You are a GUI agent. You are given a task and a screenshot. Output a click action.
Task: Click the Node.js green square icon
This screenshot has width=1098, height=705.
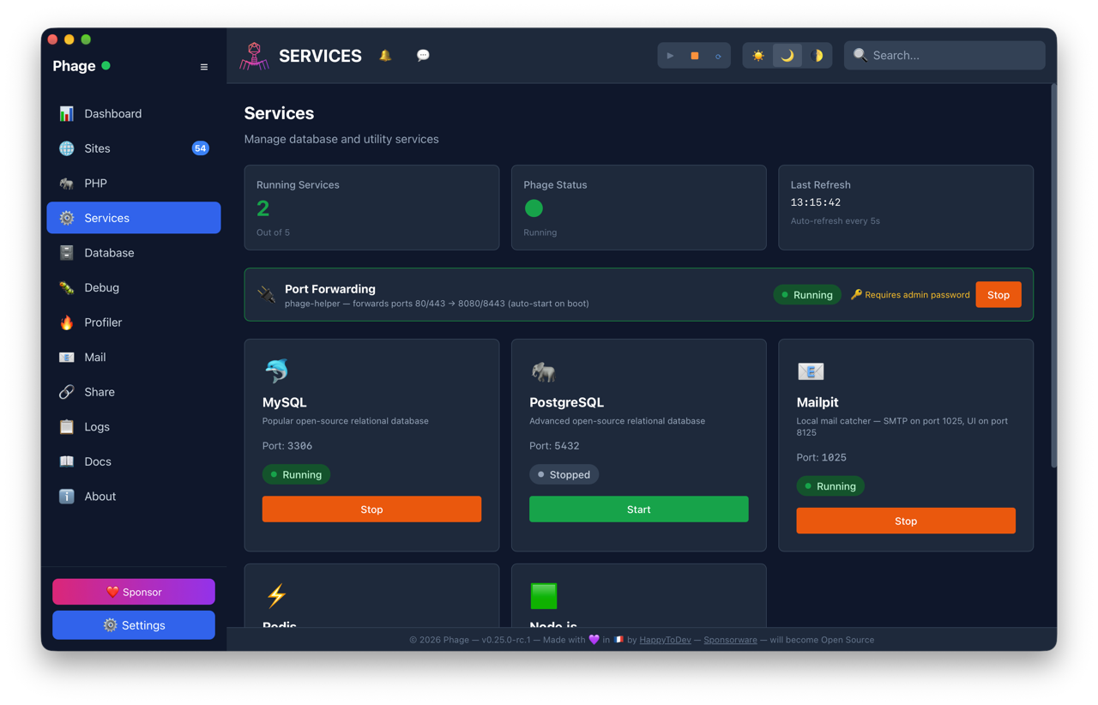[x=544, y=595]
